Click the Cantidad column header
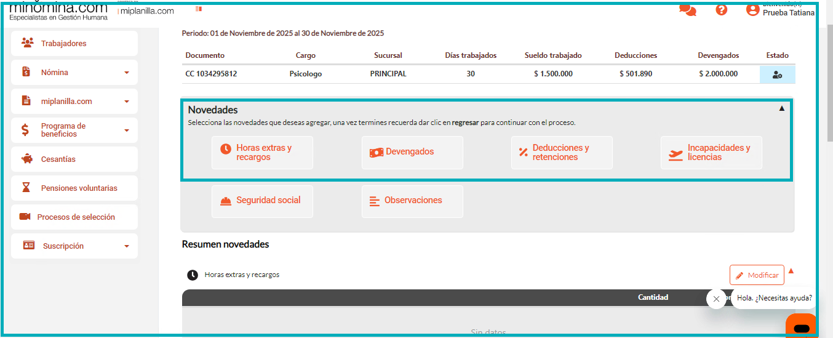833x338 pixels. tap(653, 297)
